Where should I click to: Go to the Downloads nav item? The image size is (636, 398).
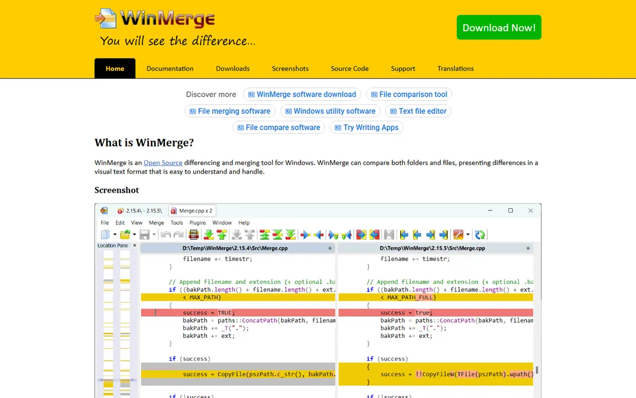coord(233,69)
